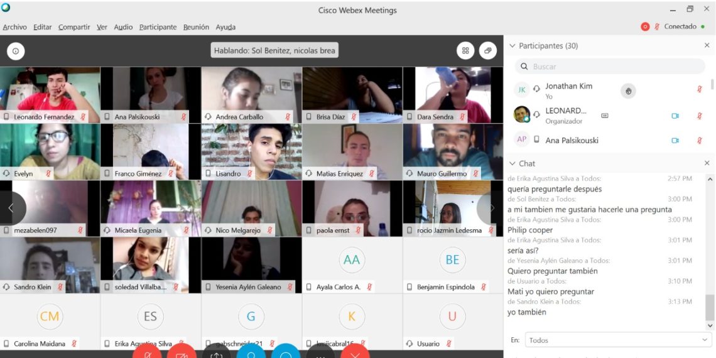Open the Todos recipient dropdown
The width and height of the screenshot is (716, 358).
(618, 340)
